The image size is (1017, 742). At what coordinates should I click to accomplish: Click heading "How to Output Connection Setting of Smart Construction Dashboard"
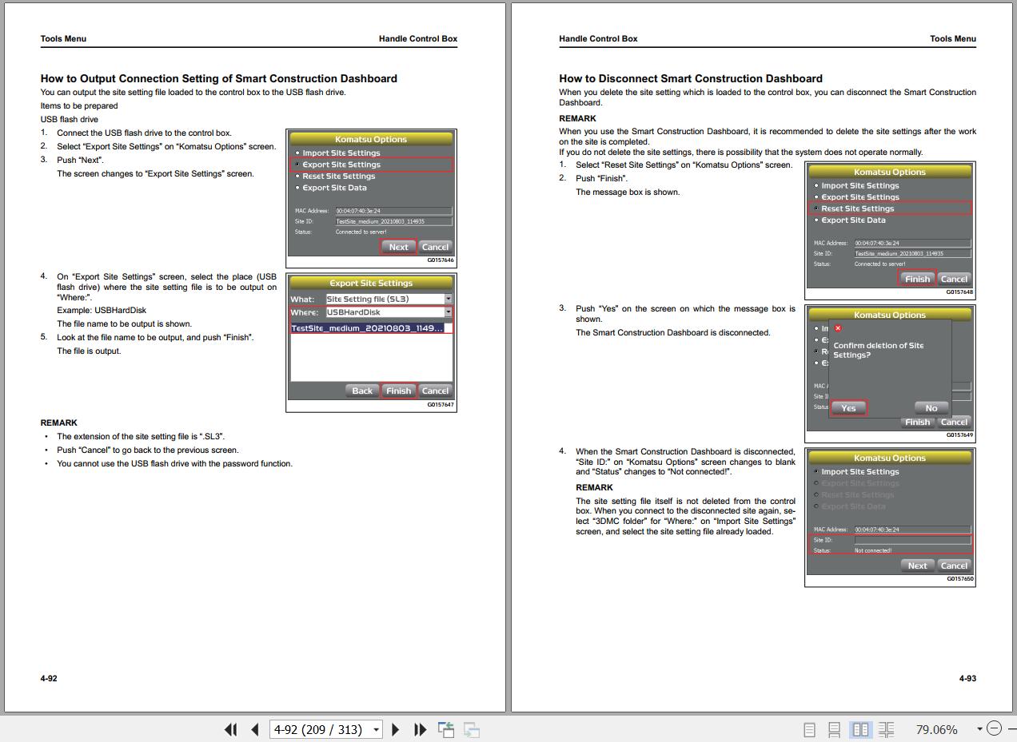[219, 78]
